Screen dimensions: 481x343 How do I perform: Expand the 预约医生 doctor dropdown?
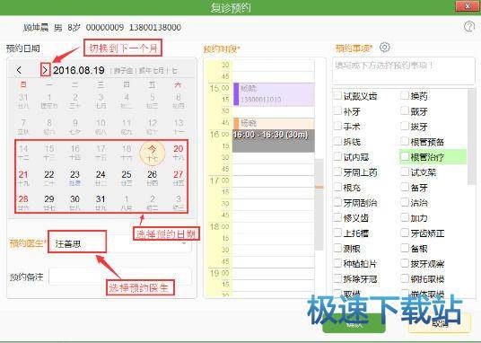[x=184, y=244]
